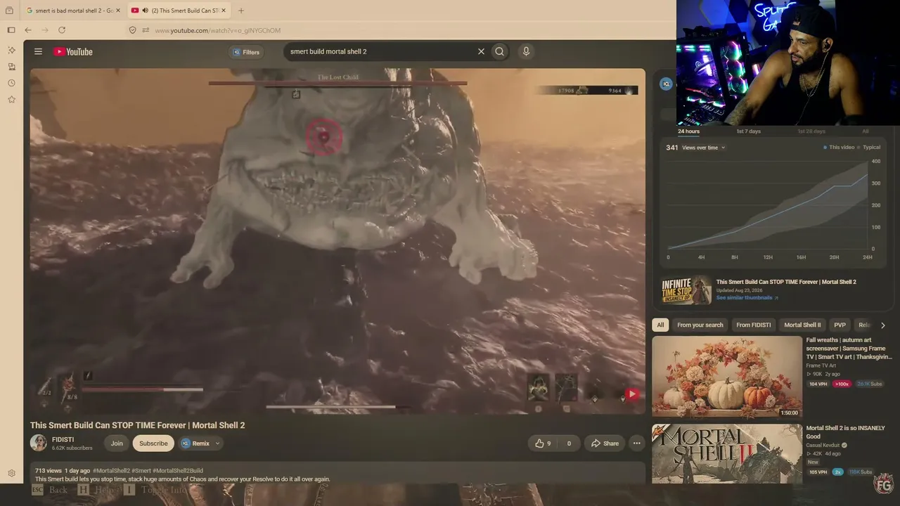Subscribe to the FIDISTI channel
This screenshot has height=506, width=900.
153,443
